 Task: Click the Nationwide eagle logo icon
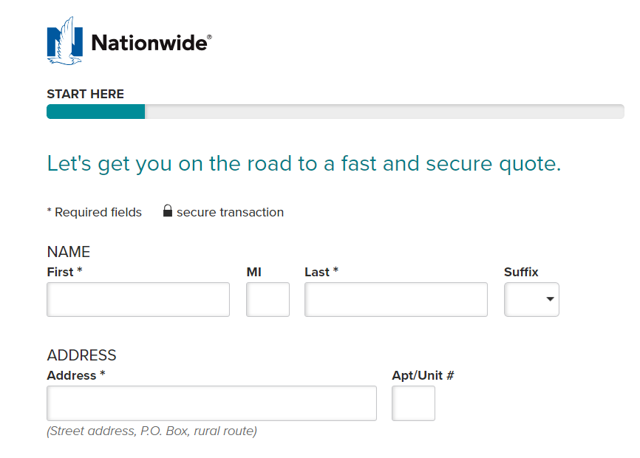point(64,41)
